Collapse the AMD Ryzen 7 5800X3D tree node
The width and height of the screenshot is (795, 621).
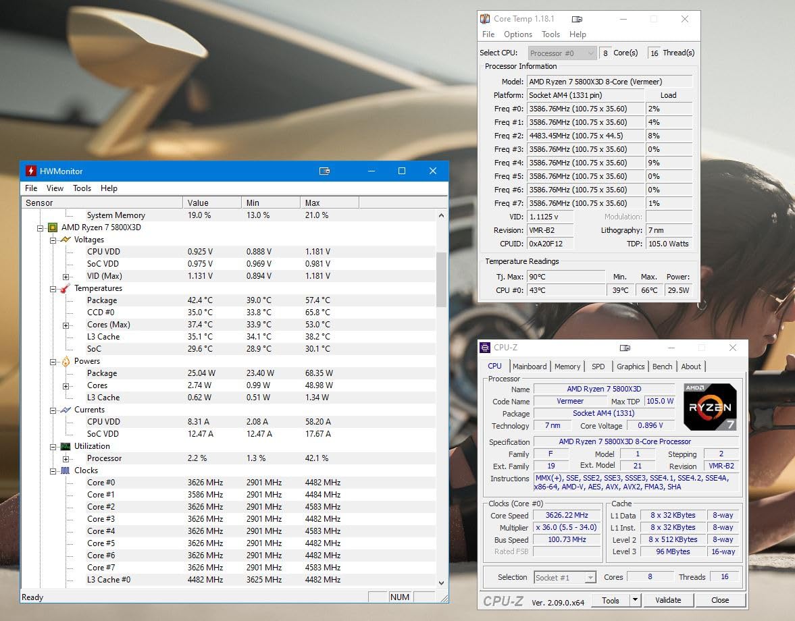pyautogui.click(x=40, y=228)
